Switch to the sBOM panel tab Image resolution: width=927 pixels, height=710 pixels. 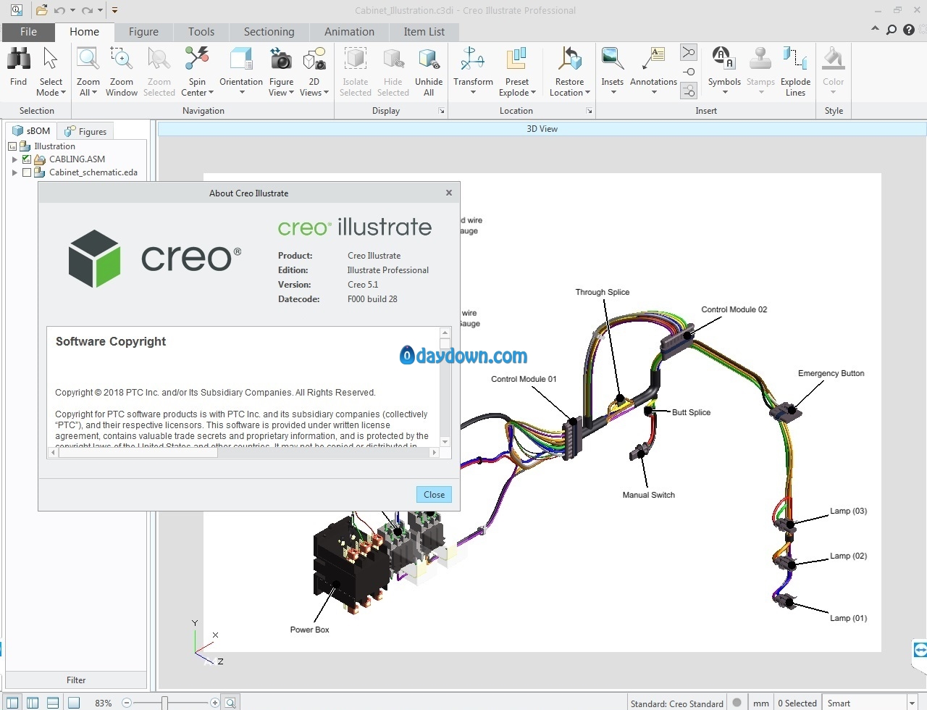(x=31, y=130)
